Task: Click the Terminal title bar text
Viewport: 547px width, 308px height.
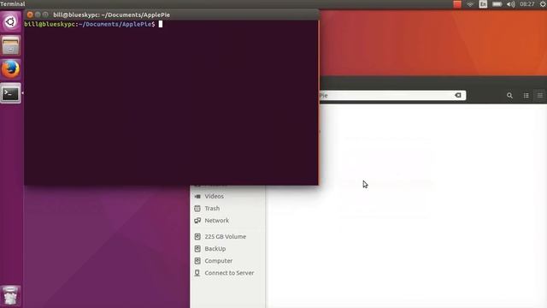Action: coord(112,15)
